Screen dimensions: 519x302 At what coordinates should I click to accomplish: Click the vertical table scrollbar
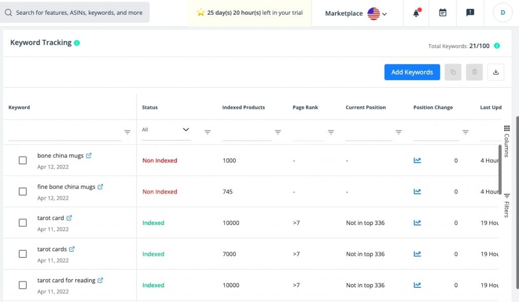(500, 170)
